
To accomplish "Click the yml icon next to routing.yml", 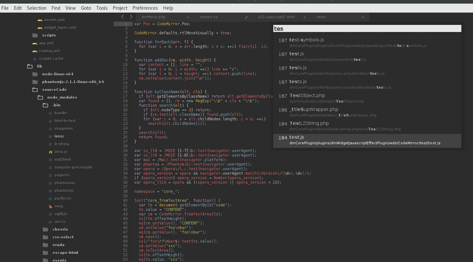I will point(35,51).
